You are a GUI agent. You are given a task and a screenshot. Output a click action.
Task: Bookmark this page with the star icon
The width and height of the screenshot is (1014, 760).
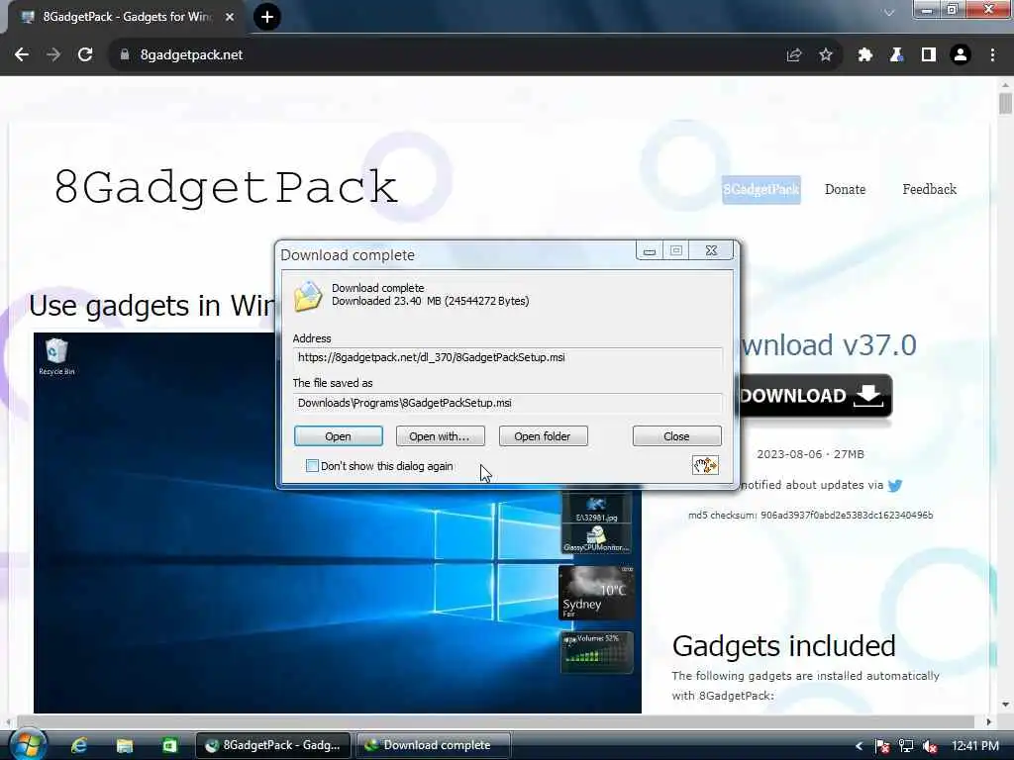[x=826, y=55]
